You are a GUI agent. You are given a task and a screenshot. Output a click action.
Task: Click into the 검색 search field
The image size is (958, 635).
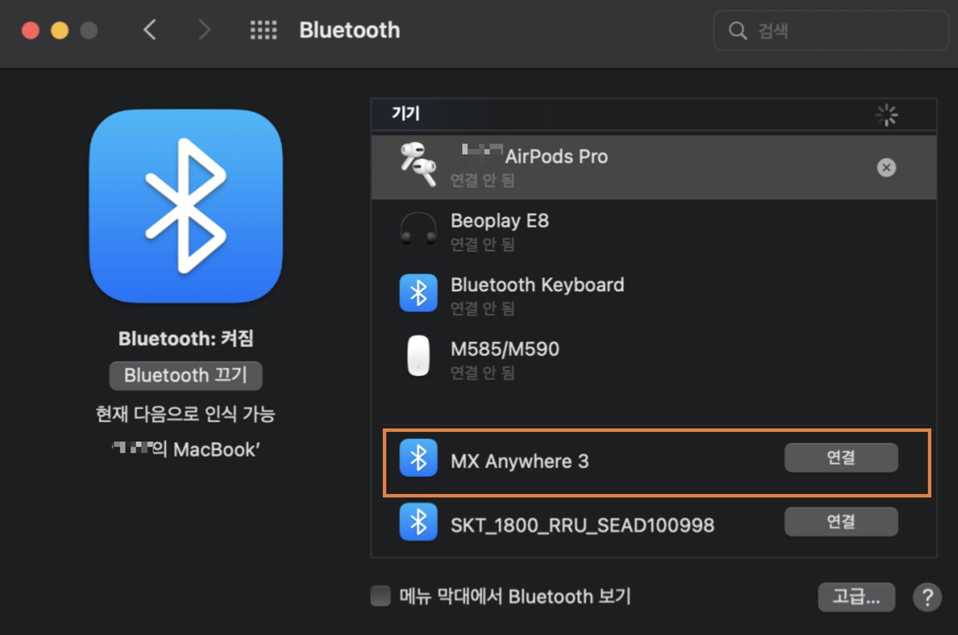[x=839, y=31]
